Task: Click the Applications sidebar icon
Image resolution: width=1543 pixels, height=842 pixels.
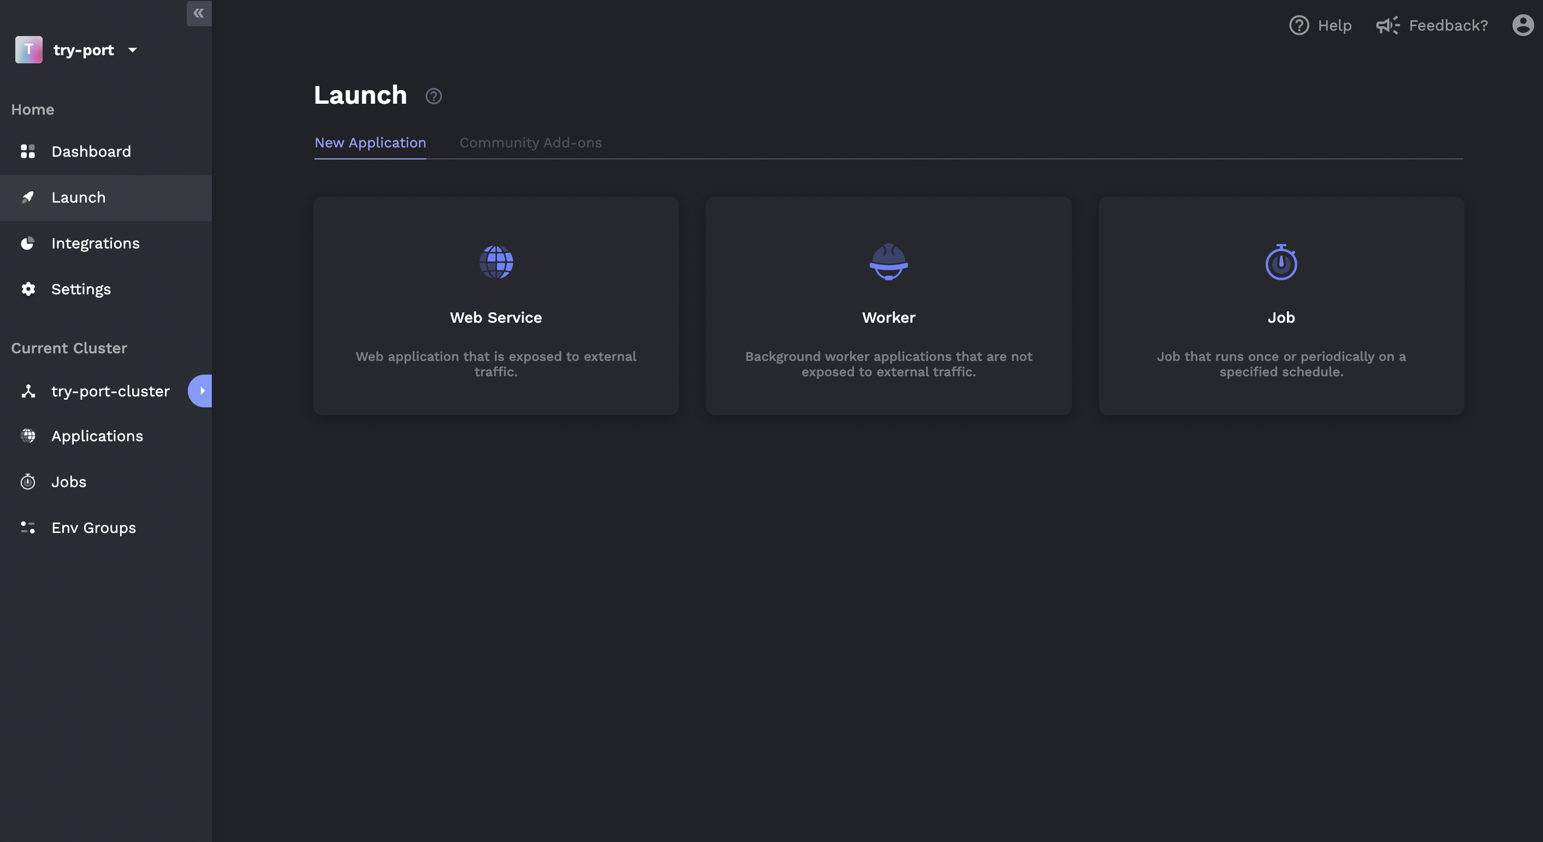Action: pos(28,436)
